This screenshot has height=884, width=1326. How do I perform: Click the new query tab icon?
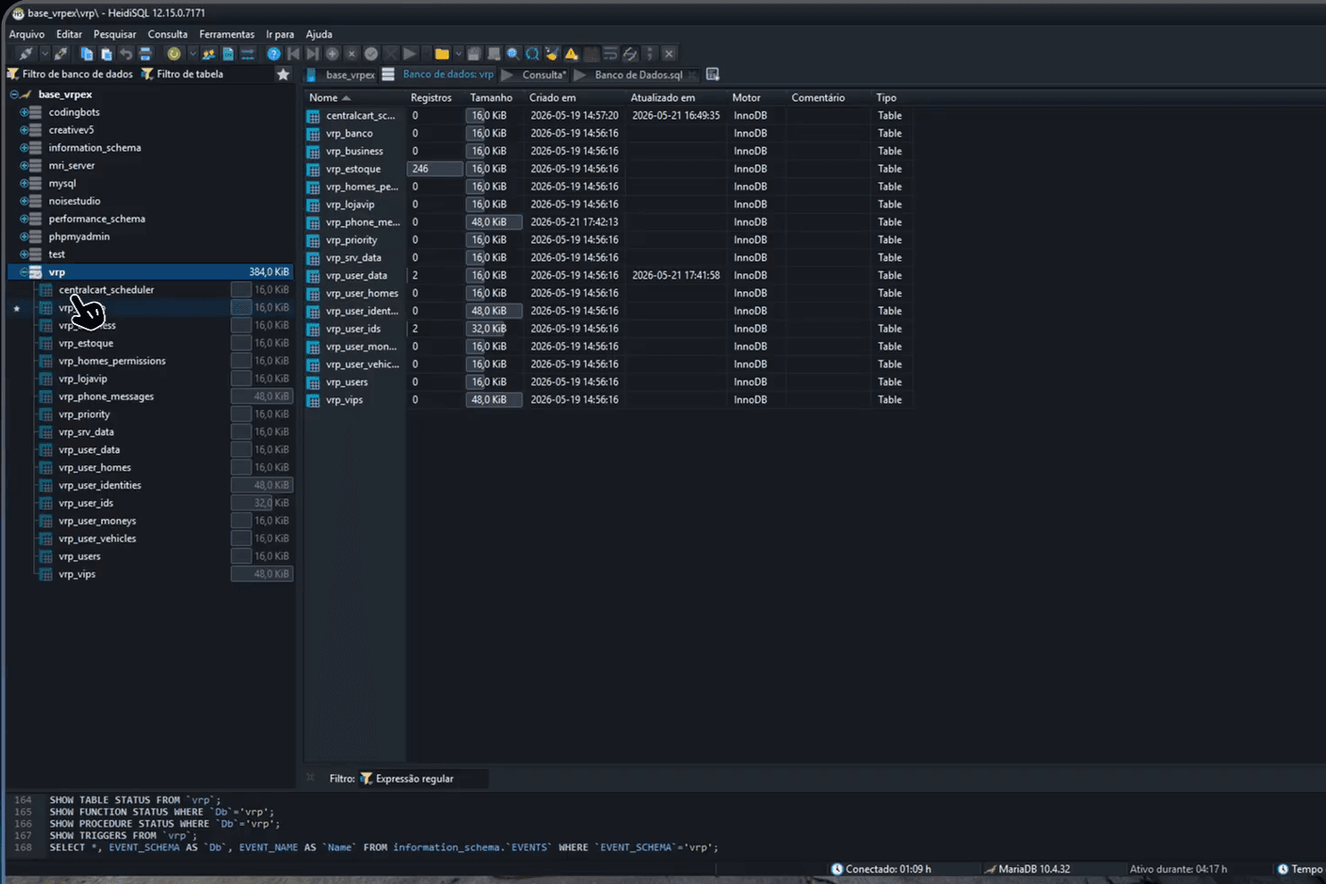(713, 74)
